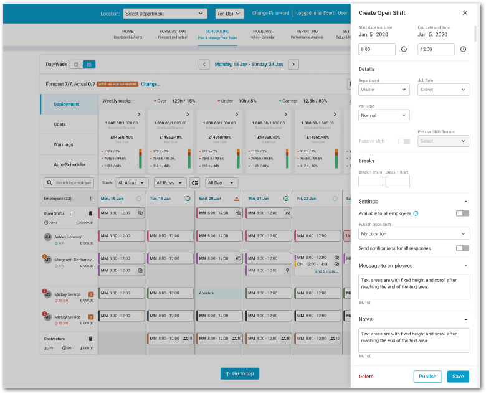Open Employees column three-dot menu

point(90,199)
